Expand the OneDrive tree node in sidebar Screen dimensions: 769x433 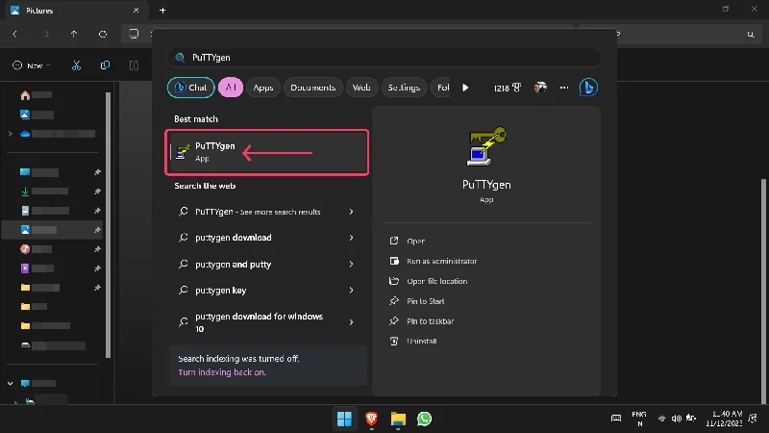click(11, 134)
